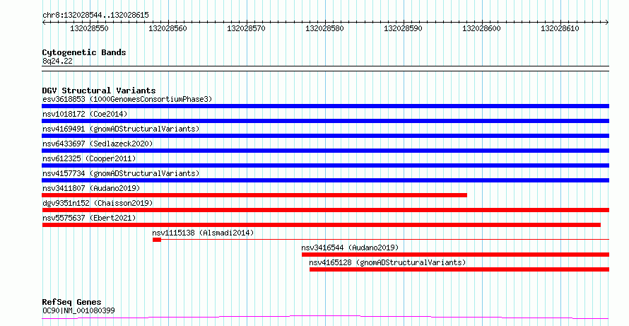
Task: Click nsv6433697 (Sedlazeck2020) label
Action: click(x=98, y=144)
